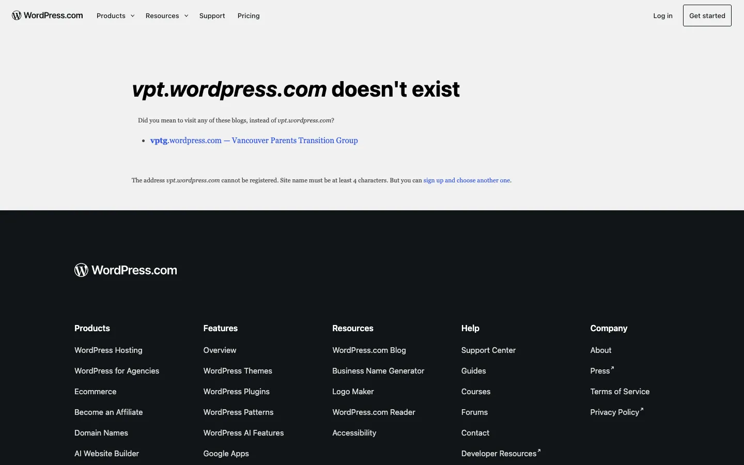Open Guides under Help
The image size is (744, 465).
coord(474,371)
